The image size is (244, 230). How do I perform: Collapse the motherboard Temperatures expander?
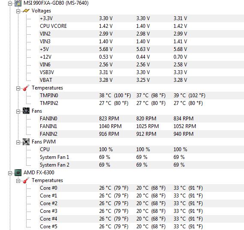tap(18, 89)
